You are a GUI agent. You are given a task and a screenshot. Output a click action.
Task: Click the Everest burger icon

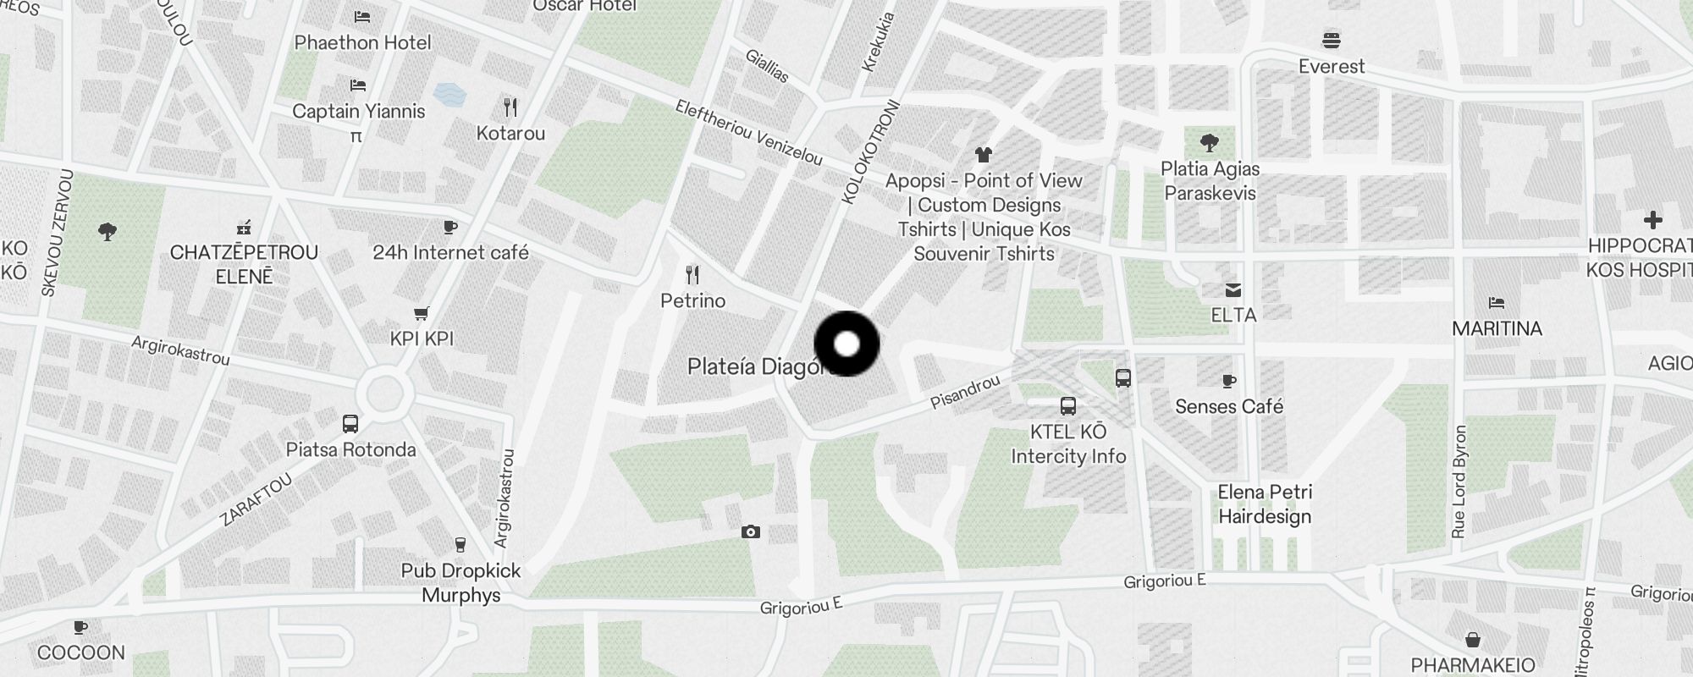[x=1332, y=40]
